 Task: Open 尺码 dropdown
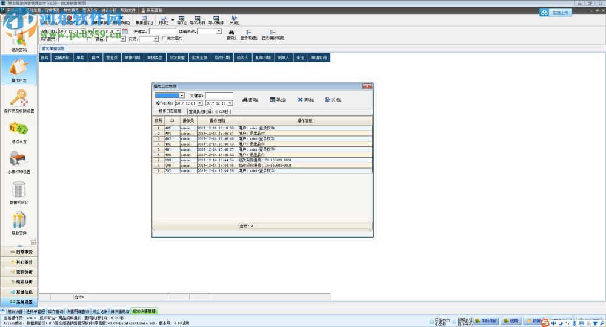(x=156, y=39)
